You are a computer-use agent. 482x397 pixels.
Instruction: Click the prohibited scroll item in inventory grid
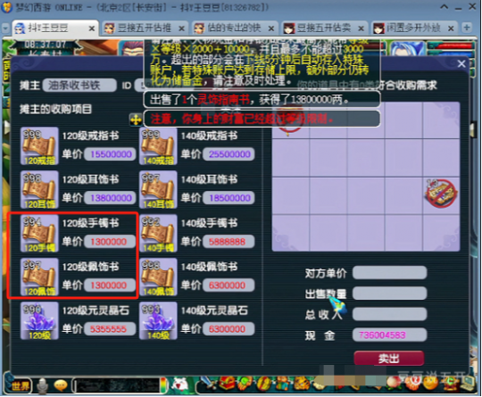441,194
